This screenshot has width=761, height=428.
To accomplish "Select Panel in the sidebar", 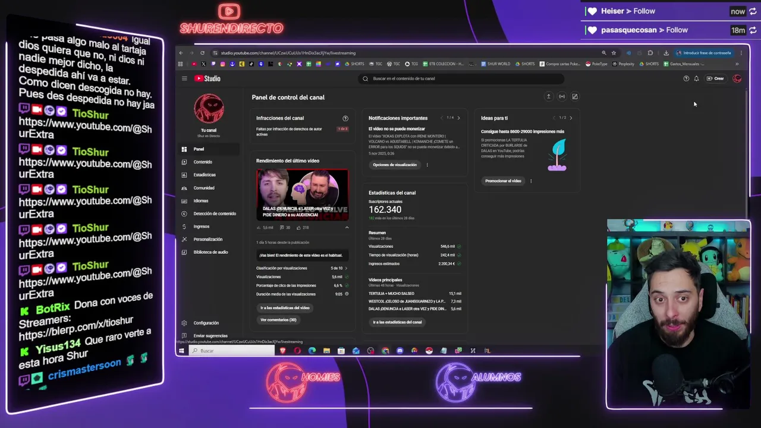I will point(209,149).
